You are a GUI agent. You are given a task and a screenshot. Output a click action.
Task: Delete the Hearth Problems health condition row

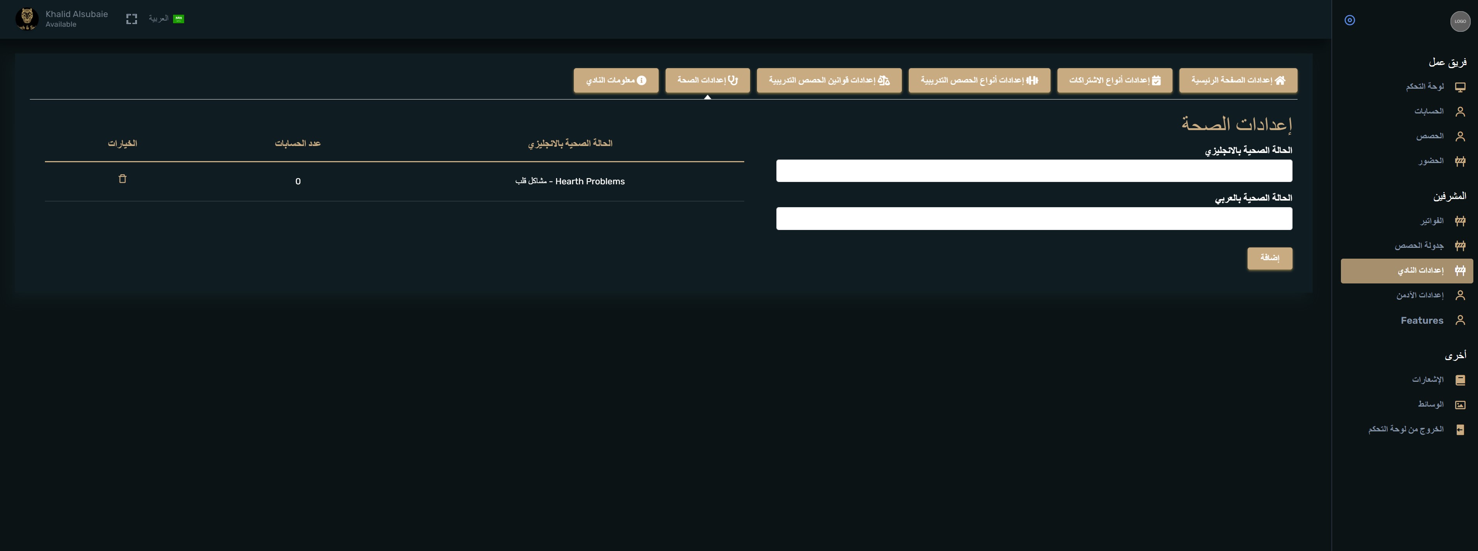point(122,179)
